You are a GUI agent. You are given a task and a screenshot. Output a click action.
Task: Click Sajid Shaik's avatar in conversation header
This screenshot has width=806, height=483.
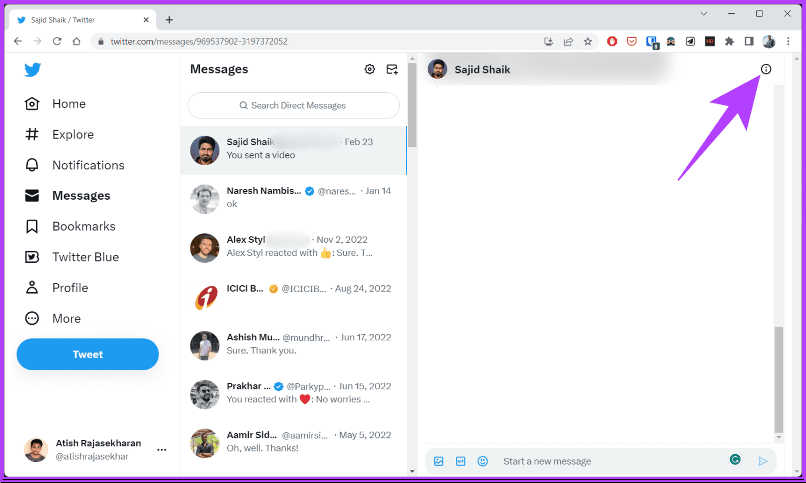click(x=437, y=69)
